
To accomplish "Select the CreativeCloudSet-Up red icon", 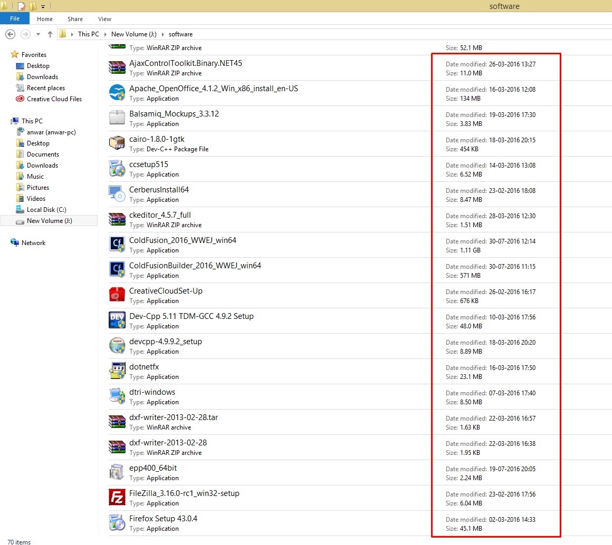I will tap(117, 295).
